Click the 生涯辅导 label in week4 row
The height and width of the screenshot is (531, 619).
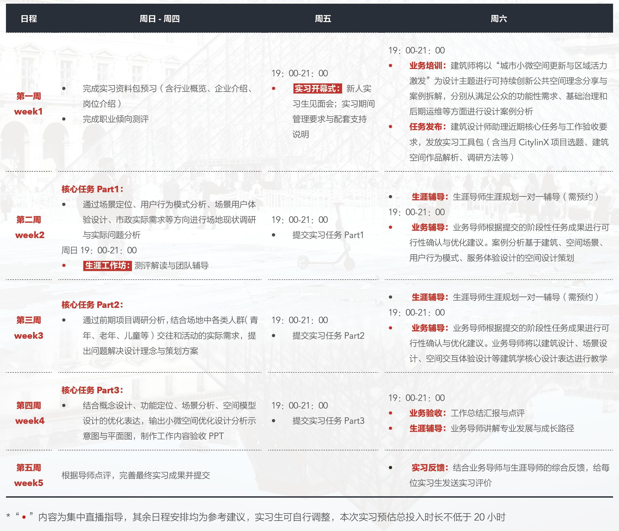coord(428,429)
